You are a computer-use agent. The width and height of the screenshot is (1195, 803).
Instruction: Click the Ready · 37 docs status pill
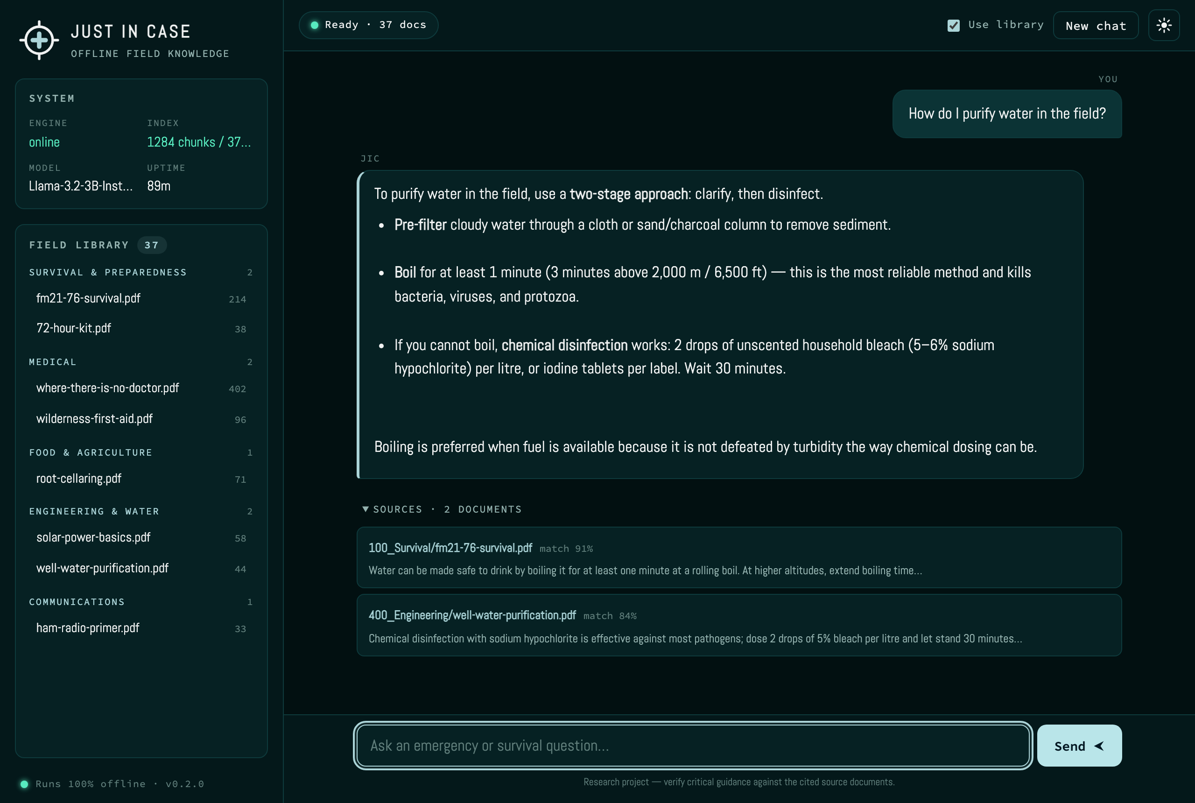[x=369, y=25]
